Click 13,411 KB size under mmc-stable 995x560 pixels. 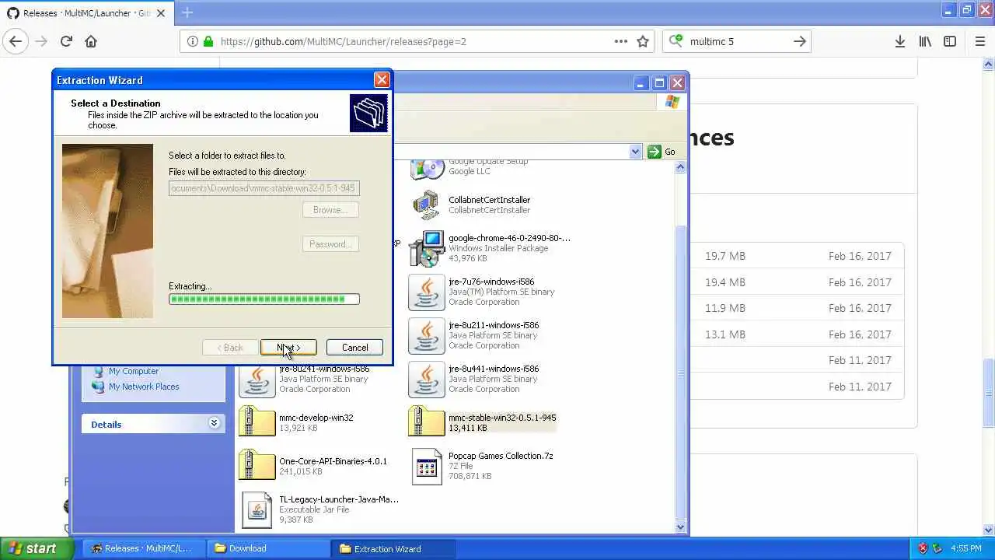coord(468,428)
